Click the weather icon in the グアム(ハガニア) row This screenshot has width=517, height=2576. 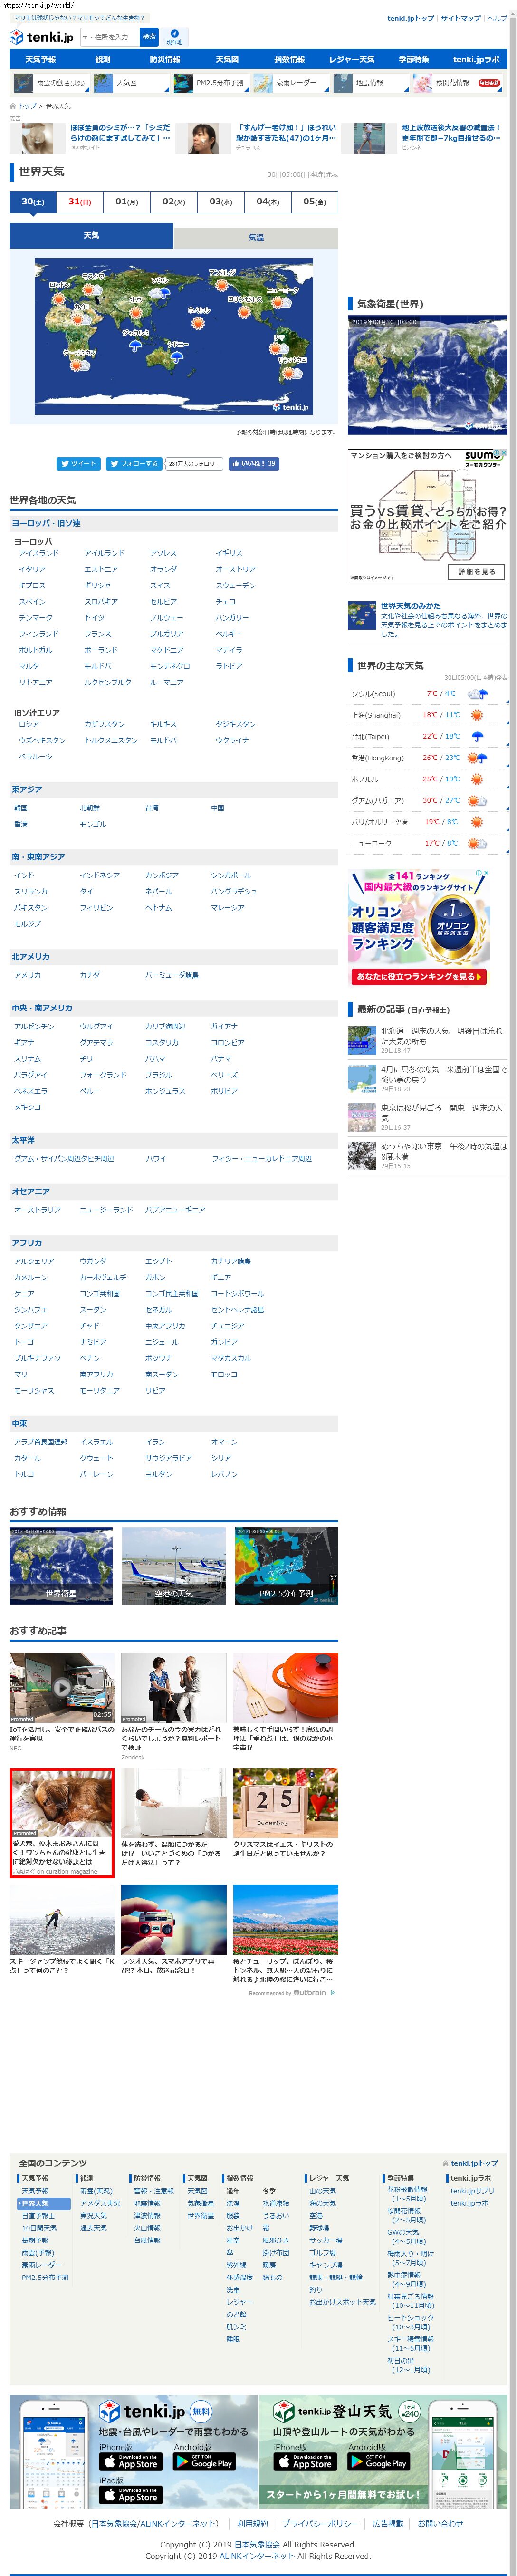477,801
